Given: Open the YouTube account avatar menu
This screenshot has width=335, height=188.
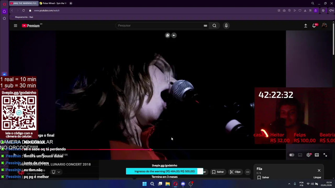Looking at the screenshot, I should [x=324, y=26].
